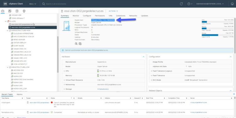This screenshot has width=236, height=118.
Task: Click the refresh icon in top bar
Action: pyautogui.click(x=181, y=4)
